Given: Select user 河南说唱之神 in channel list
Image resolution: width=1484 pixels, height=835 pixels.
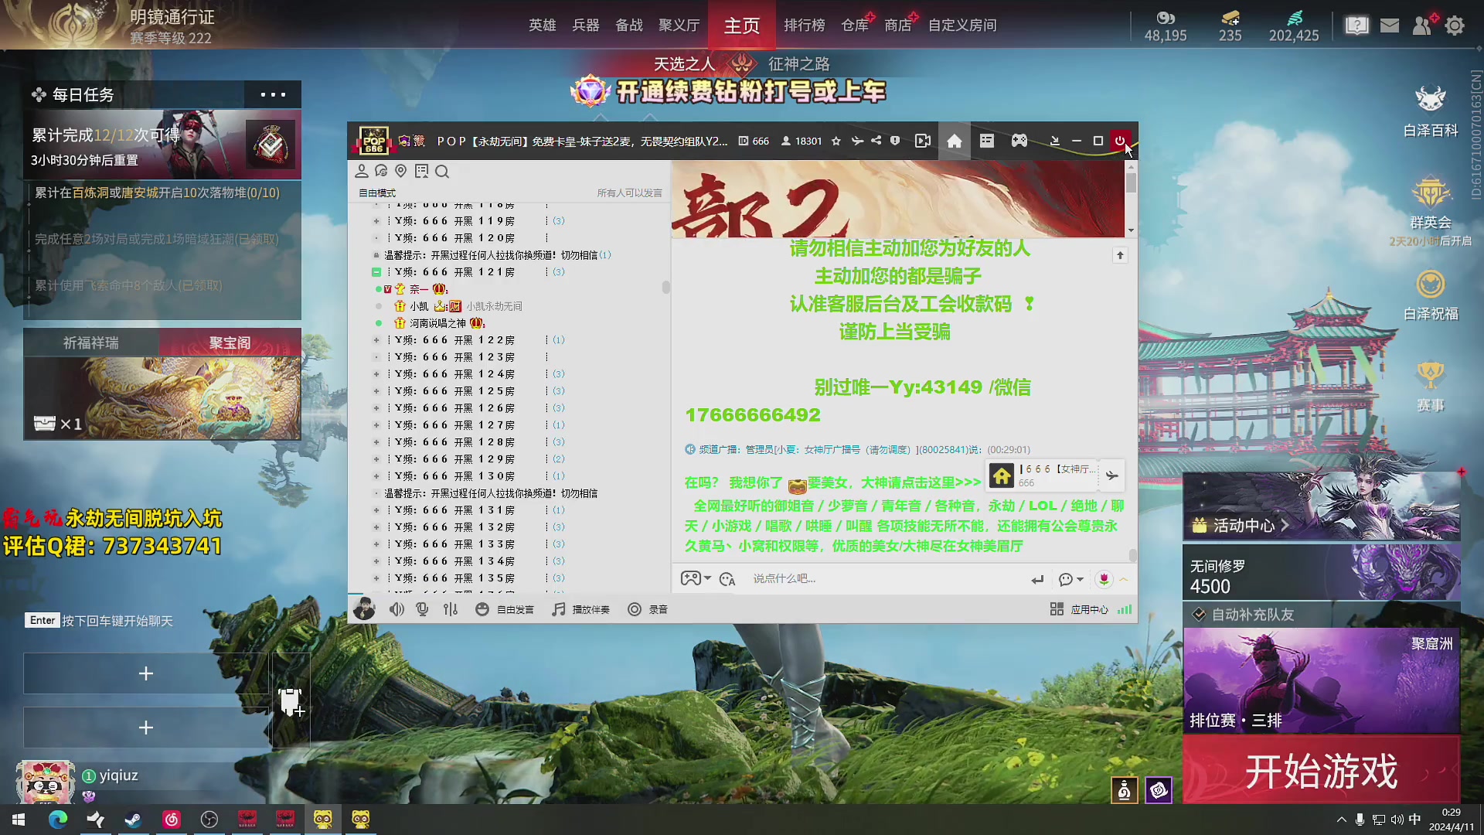Looking at the screenshot, I should (x=437, y=323).
